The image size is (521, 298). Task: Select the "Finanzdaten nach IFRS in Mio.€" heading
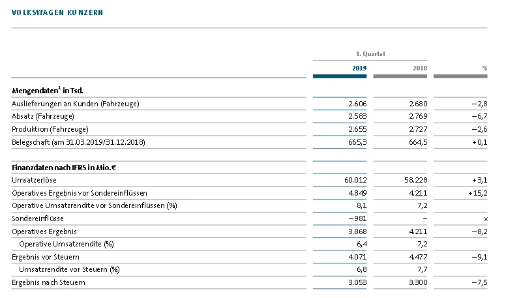pos(64,168)
